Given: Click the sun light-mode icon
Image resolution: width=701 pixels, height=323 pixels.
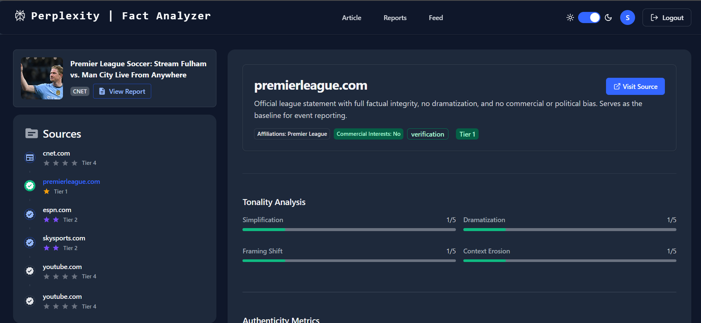Looking at the screenshot, I should tap(570, 17).
